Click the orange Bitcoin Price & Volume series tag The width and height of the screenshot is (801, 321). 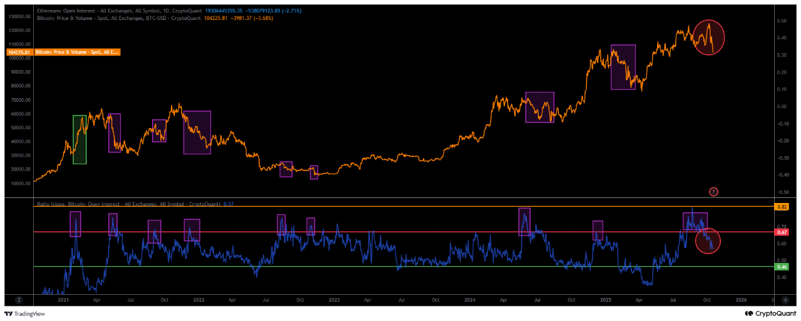click(x=78, y=52)
